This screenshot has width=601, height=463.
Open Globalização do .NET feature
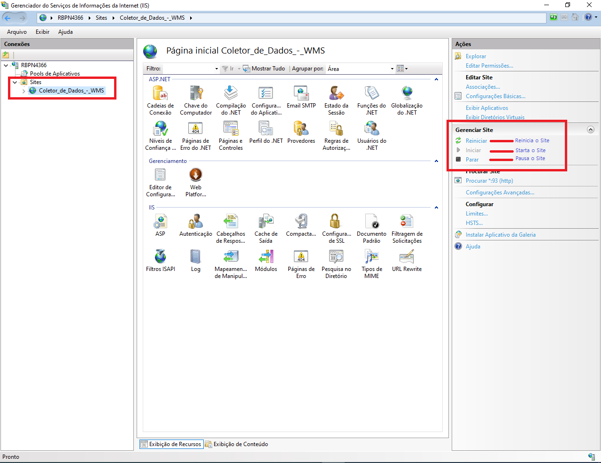407,100
